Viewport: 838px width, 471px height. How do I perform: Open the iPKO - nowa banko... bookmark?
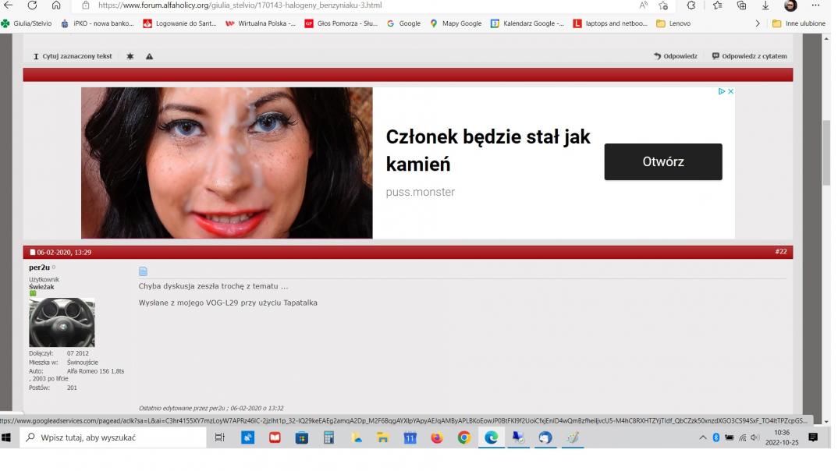[98, 23]
